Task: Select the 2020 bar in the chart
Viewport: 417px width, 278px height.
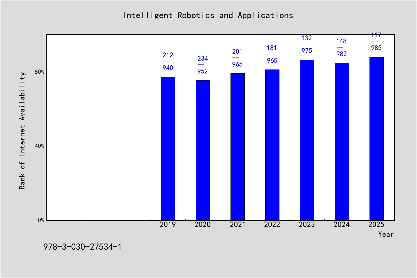Action: pyautogui.click(x=203, y=150)
